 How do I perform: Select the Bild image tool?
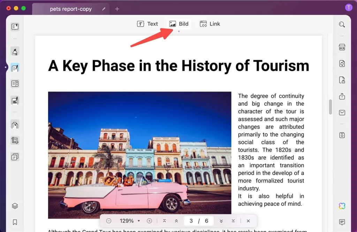[179, 24]
